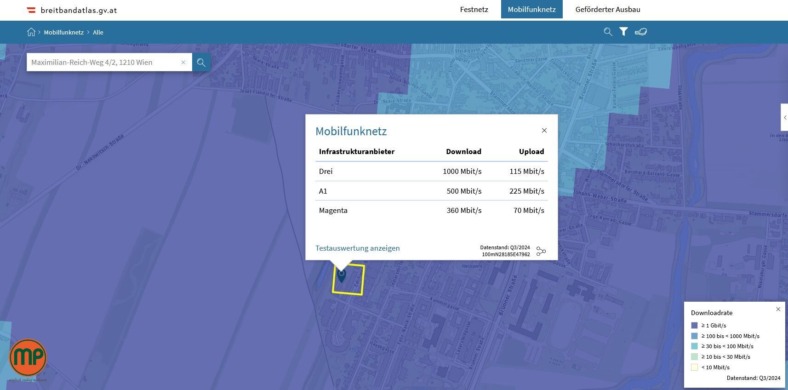Select the legend Datenstand: Q3/2024 text
Image resolution: width=788 pixels, height=390 pixels.
(x=754, y=378)
